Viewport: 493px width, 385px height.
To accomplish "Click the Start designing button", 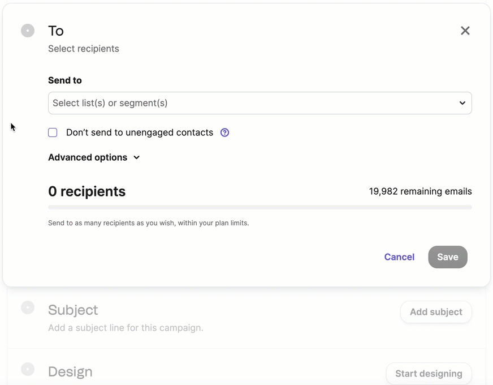I will 429,373.
